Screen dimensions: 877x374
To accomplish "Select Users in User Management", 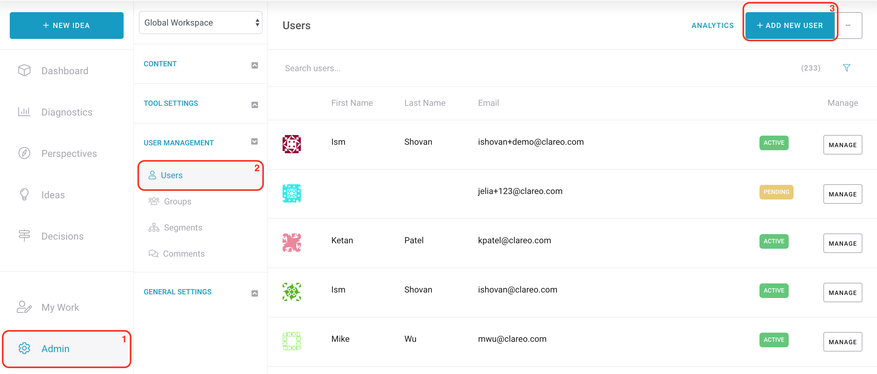I will pos(201,175).
